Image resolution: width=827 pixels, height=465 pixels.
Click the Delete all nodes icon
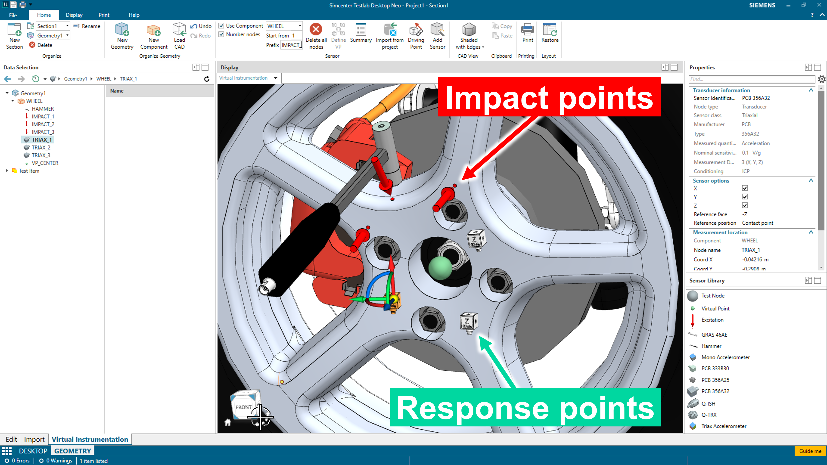316,30
